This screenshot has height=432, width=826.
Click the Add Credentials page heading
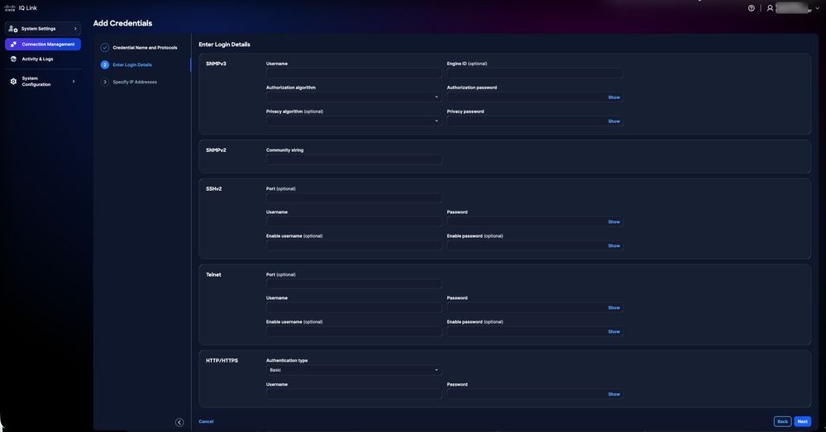point(122,23)
